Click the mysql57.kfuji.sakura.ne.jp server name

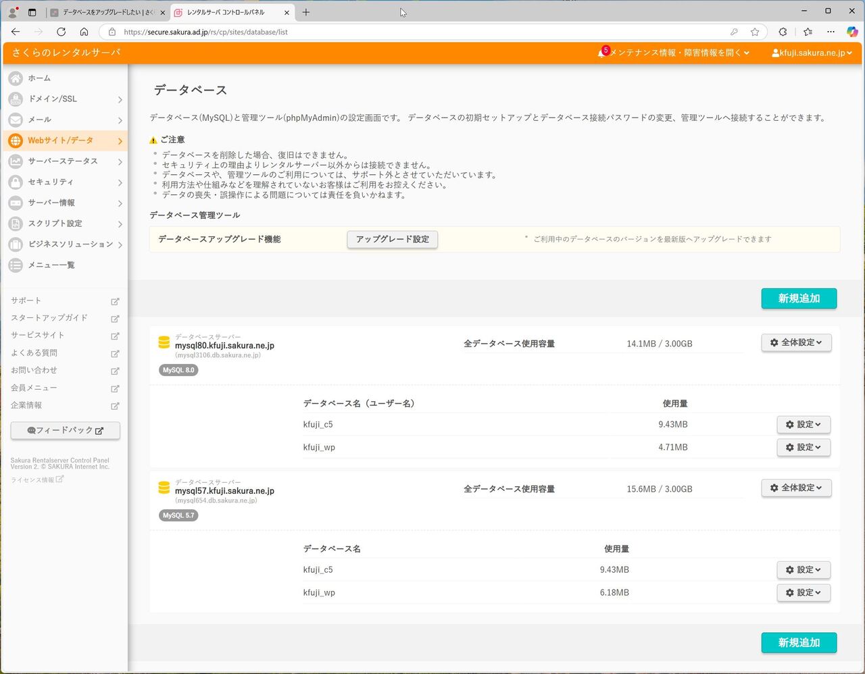[224, 491]
